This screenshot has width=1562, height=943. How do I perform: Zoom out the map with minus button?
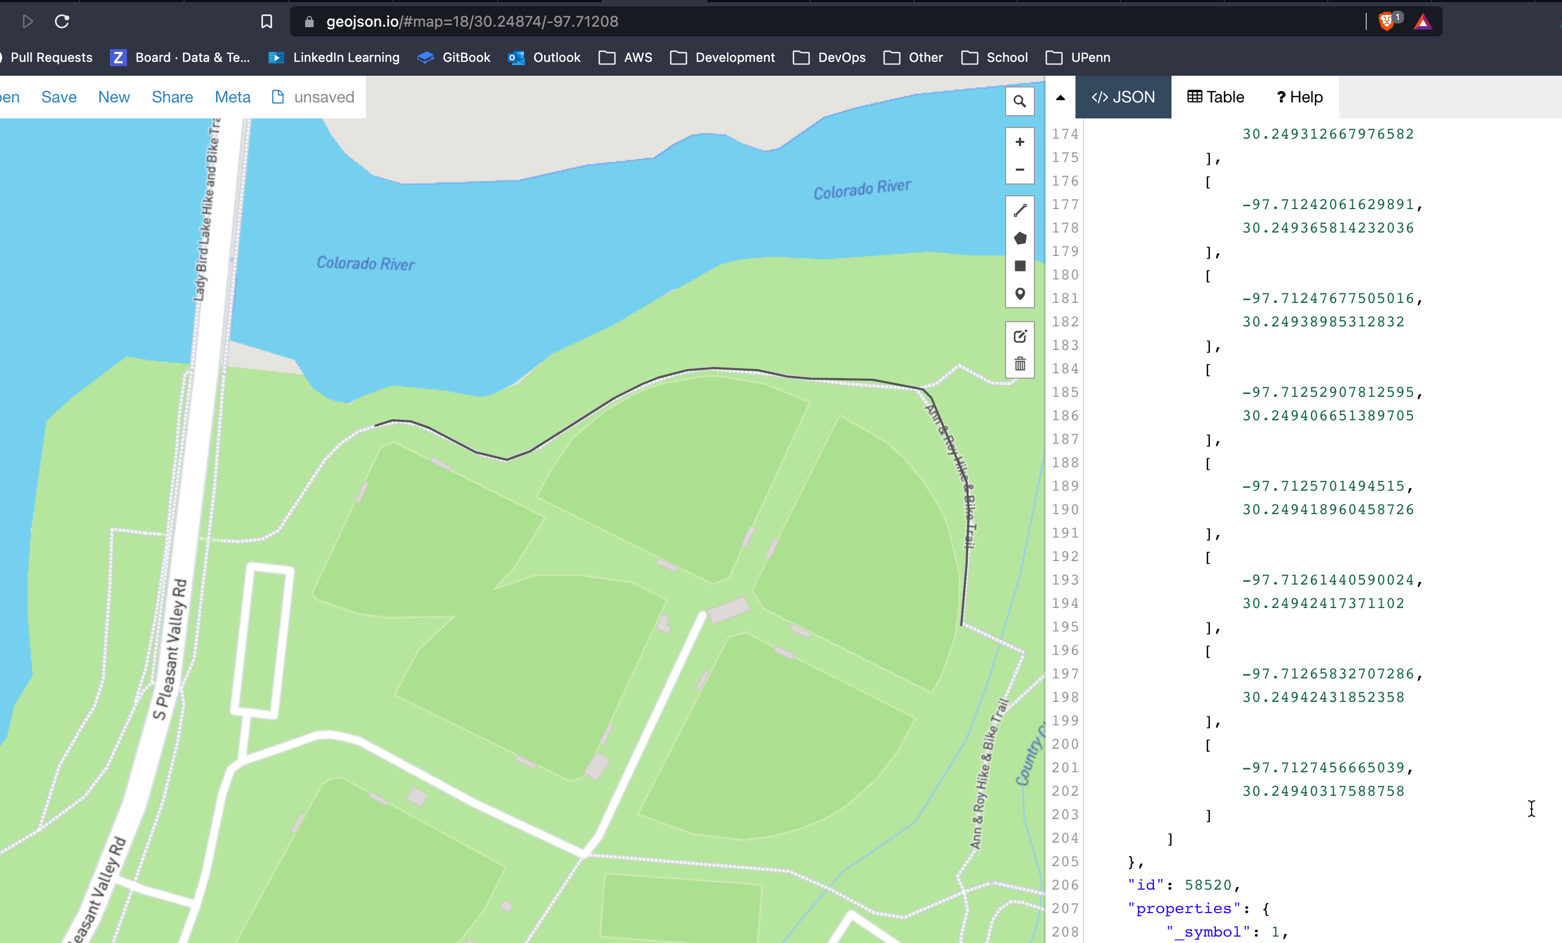tap(1019, 170)
